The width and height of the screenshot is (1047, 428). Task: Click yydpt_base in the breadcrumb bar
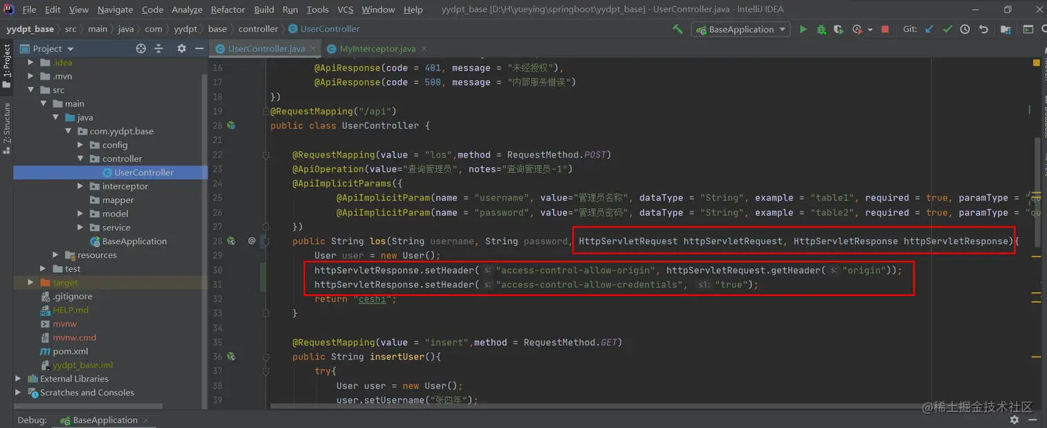pos(30,29)
